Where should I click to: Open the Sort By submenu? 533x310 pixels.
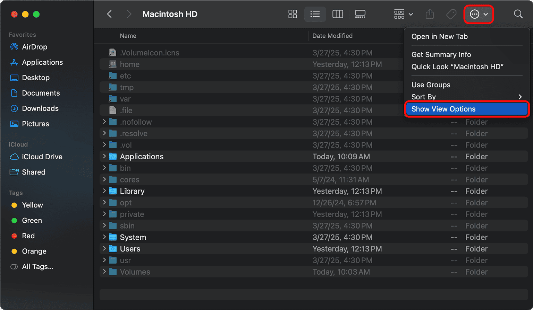467,97
